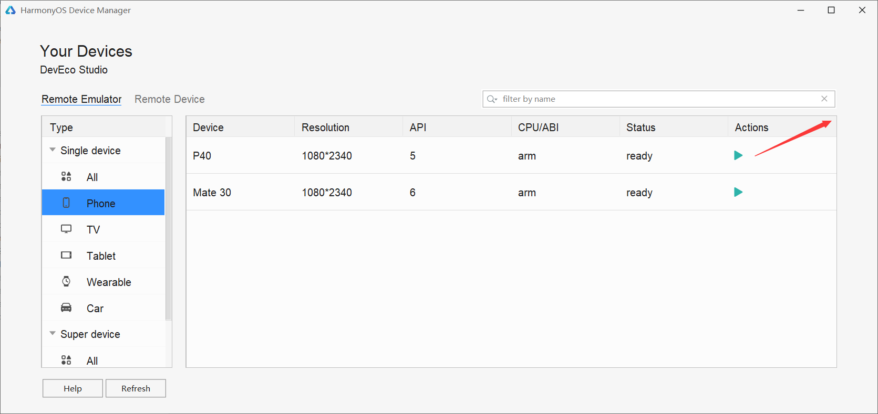This screenshot has height=414, width=878.
Task: Click the Type list vertical scrollbar
Action: click(169, 228)
